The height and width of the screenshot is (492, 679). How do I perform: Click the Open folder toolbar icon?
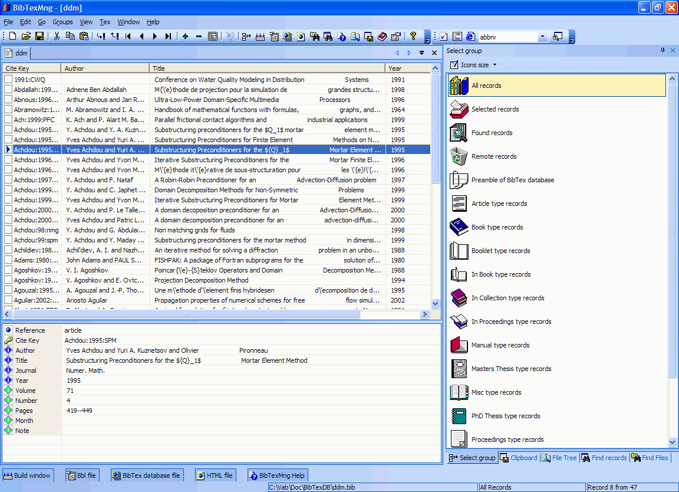[26, 37]
